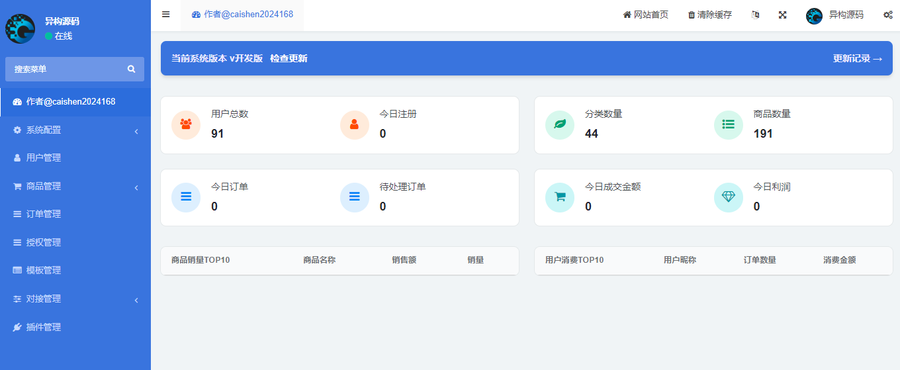The height and width of the screenshot is (370, 900).
Task: Open the 更新记录 link
Action: [857, 58]
